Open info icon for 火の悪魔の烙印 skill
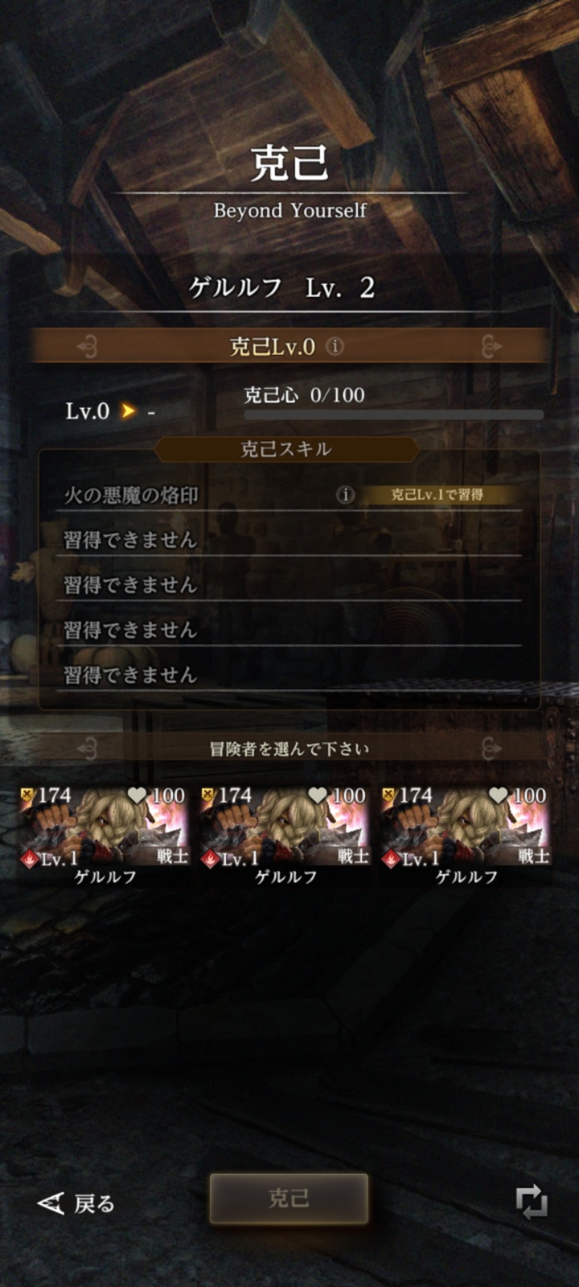579x1287 pixels. pyautogui.click(x=345, y=495)
